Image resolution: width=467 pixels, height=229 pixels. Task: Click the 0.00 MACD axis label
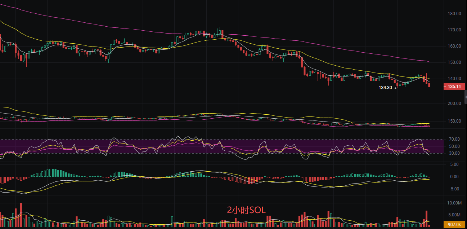pos(454,177)
